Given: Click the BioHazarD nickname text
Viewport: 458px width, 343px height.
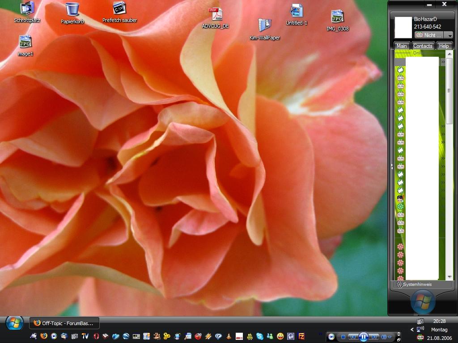Looking at the screenshot, I should click(x=425, y=19).
